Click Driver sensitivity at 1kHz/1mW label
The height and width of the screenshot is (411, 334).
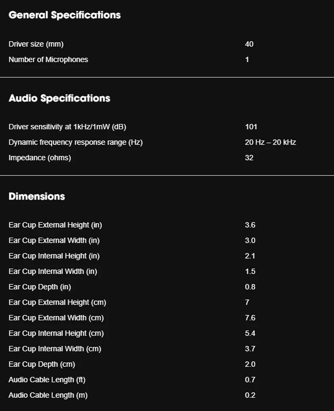(67, 127)
